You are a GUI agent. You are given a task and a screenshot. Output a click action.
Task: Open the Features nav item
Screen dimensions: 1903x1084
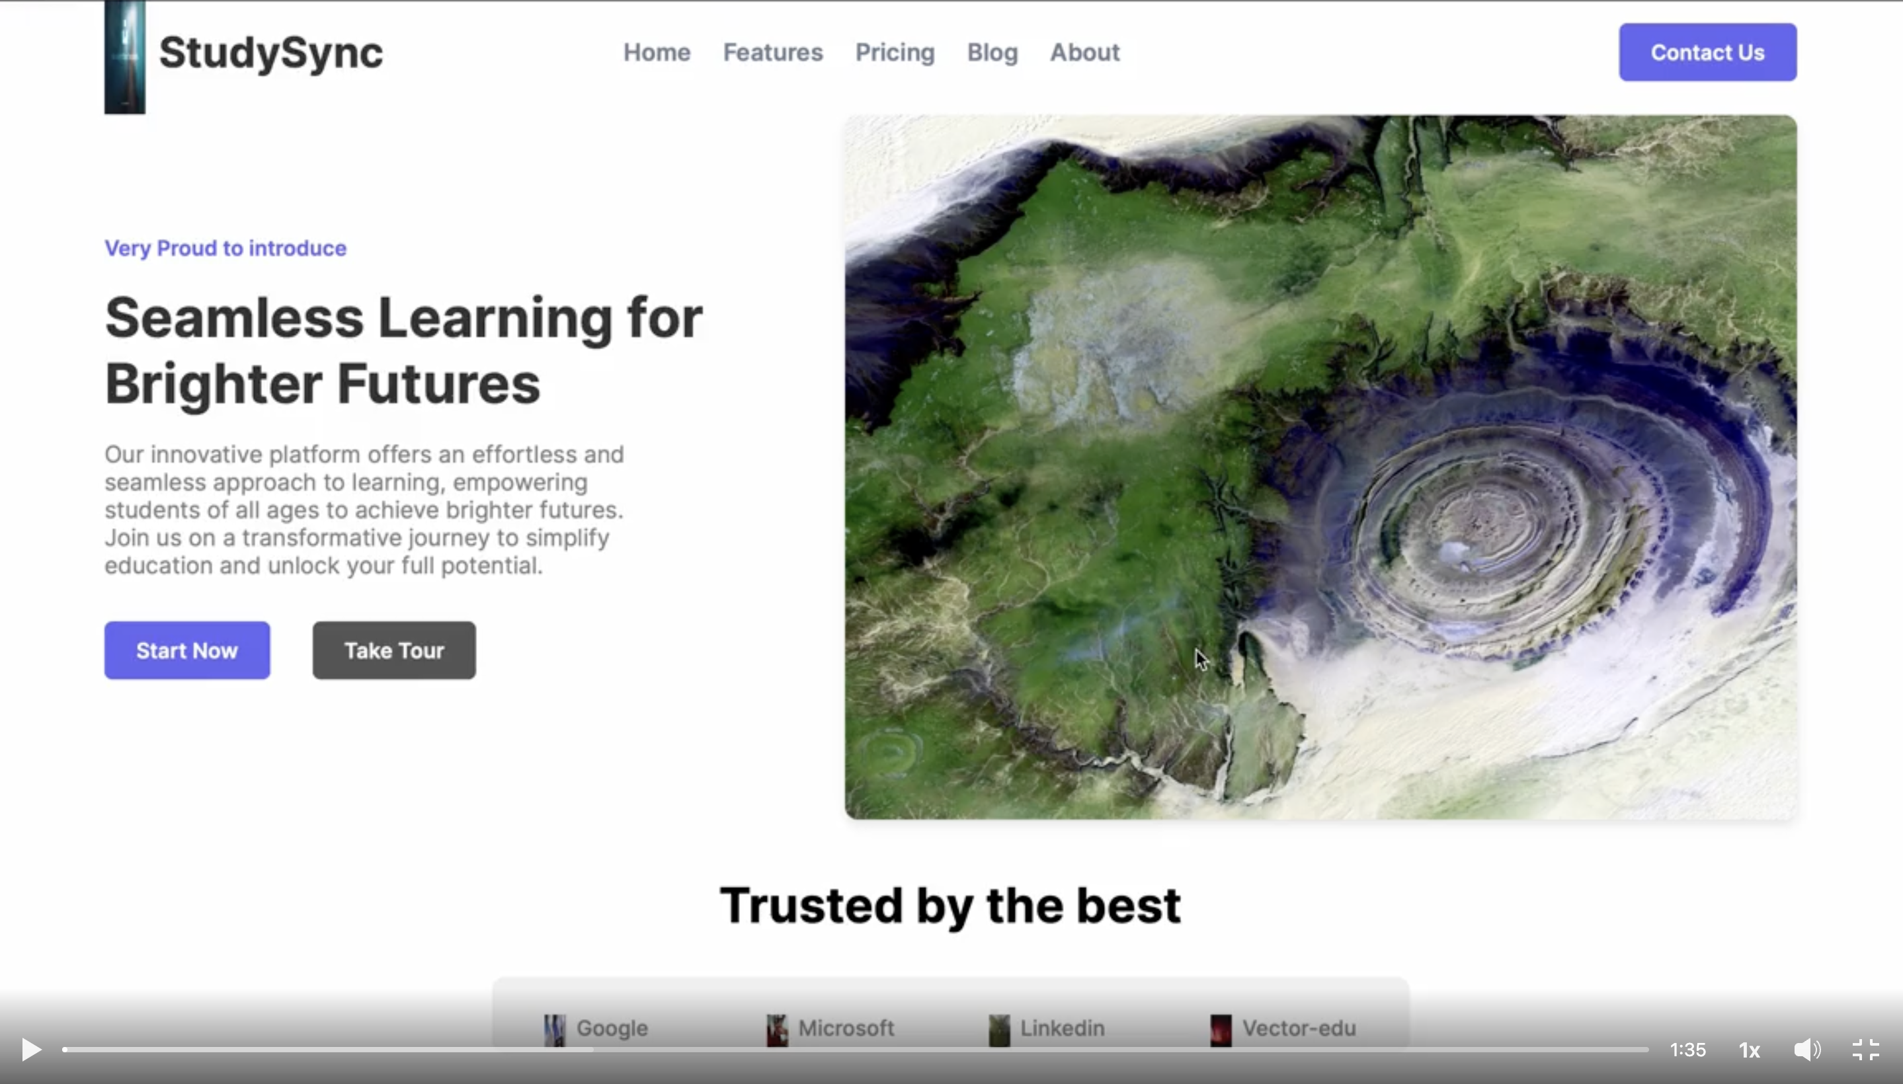(772, 52)
